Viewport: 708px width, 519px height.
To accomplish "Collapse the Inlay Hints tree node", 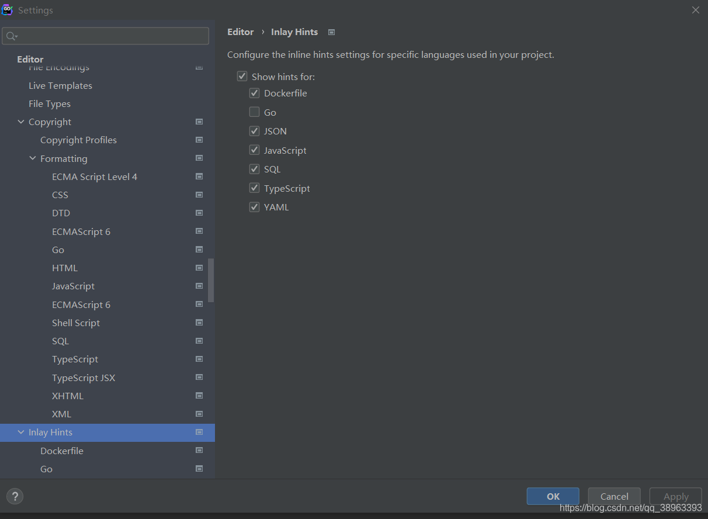I will click(x=21, y=432).
